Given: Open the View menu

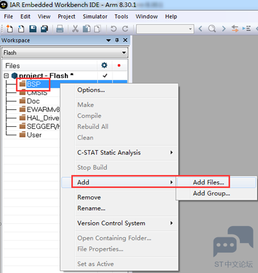Looking at the screenshot, I should tap(44, 16).
